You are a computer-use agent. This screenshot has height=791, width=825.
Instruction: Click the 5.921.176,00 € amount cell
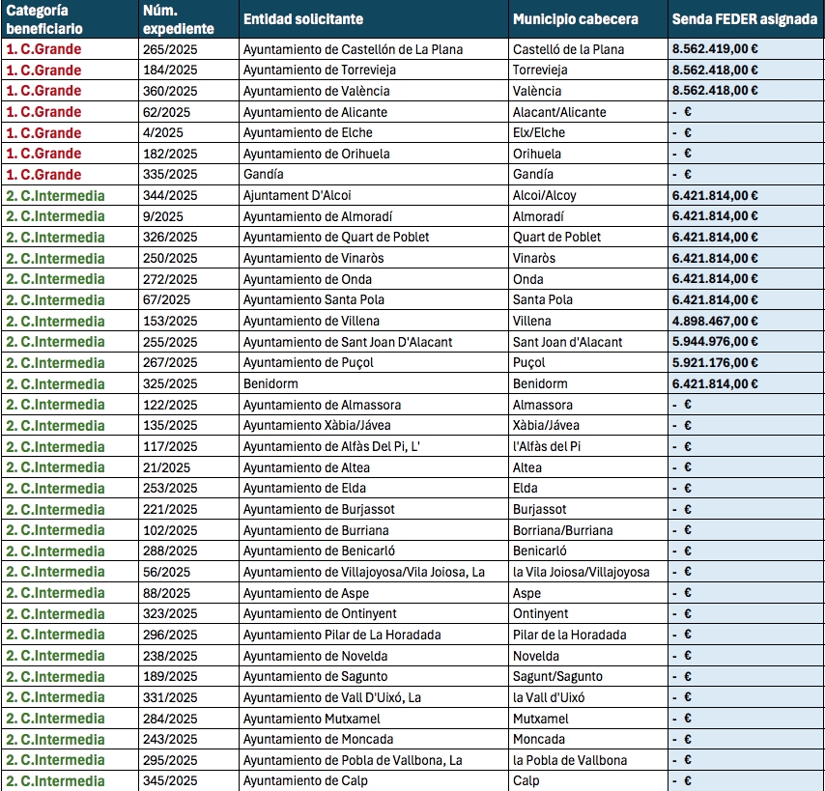715,363
